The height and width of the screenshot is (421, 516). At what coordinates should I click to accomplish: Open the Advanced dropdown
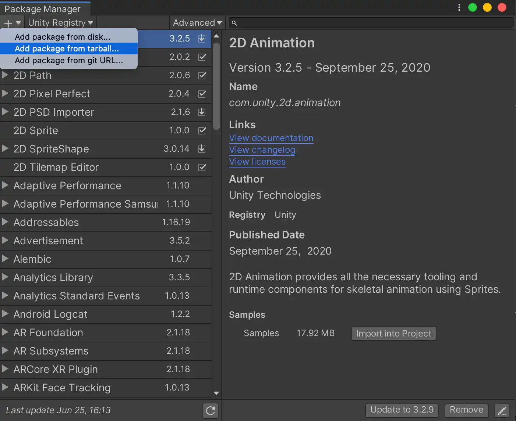pyautogui.click(x=197, y=23)
